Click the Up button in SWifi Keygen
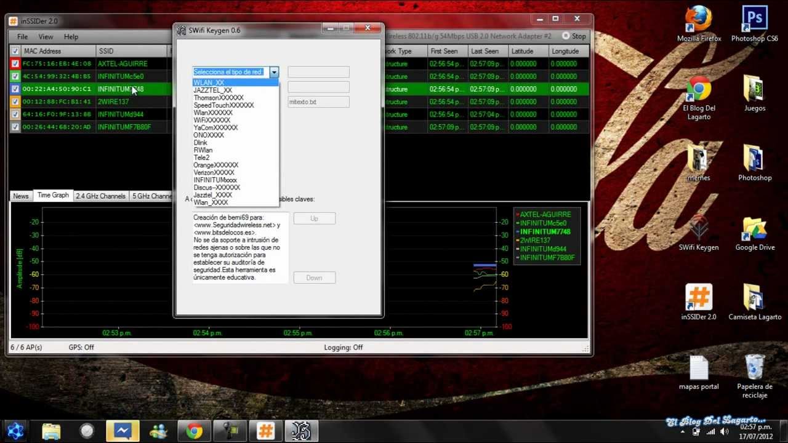Viewport: 788px width, 443px height. tap(314, 218)
